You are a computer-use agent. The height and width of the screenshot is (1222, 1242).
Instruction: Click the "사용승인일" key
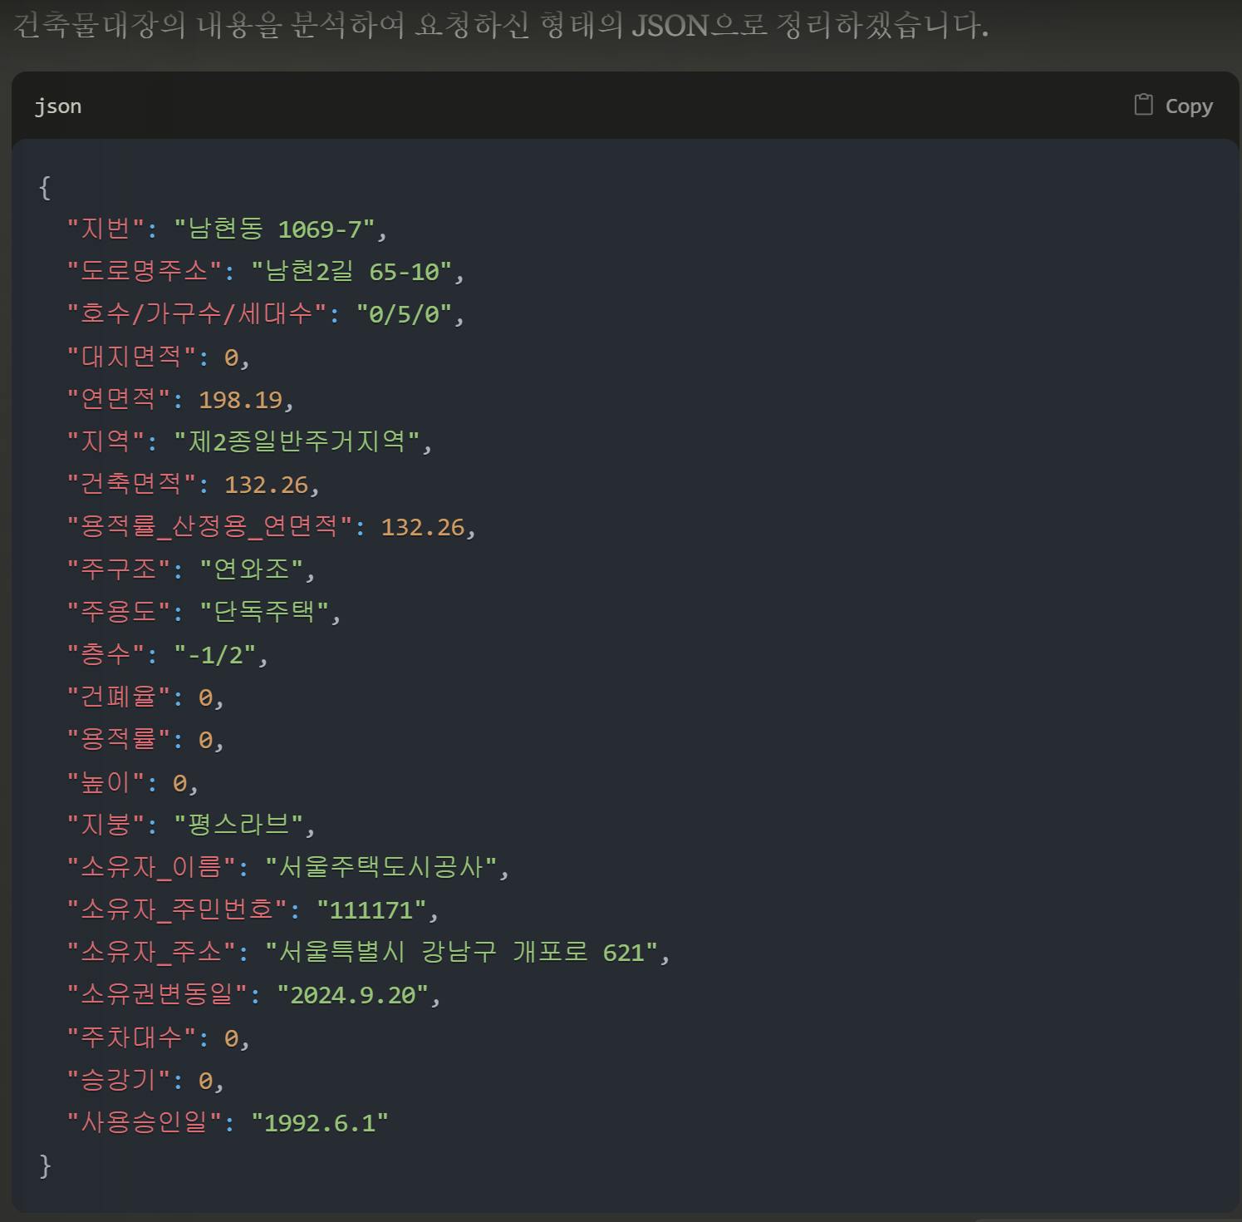145,1122
